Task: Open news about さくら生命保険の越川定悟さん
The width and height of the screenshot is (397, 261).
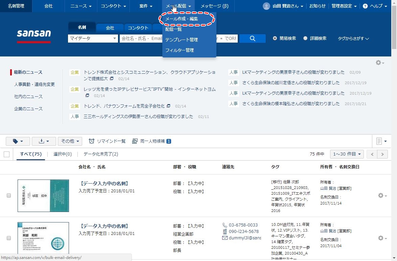Action: tap(291, 82)
